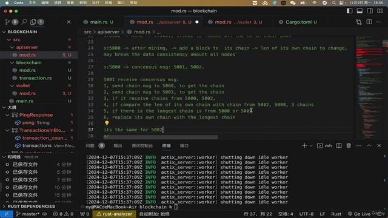
Task: Collapse the wallet folder
Action: pos(12,86)
